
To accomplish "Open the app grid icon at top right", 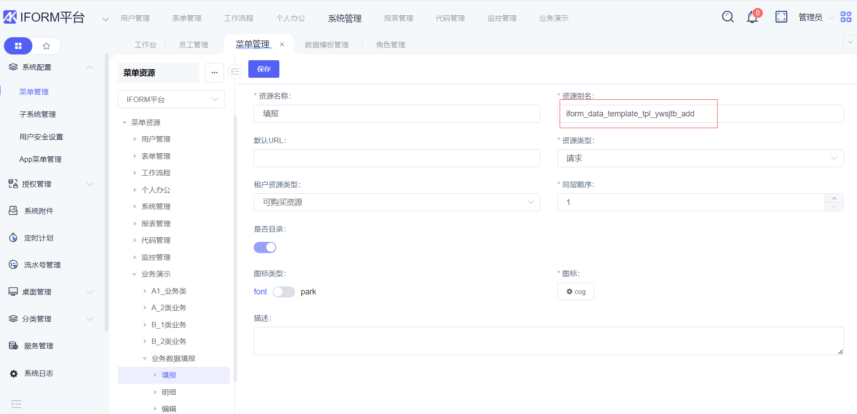I will (x=846, y=17).
